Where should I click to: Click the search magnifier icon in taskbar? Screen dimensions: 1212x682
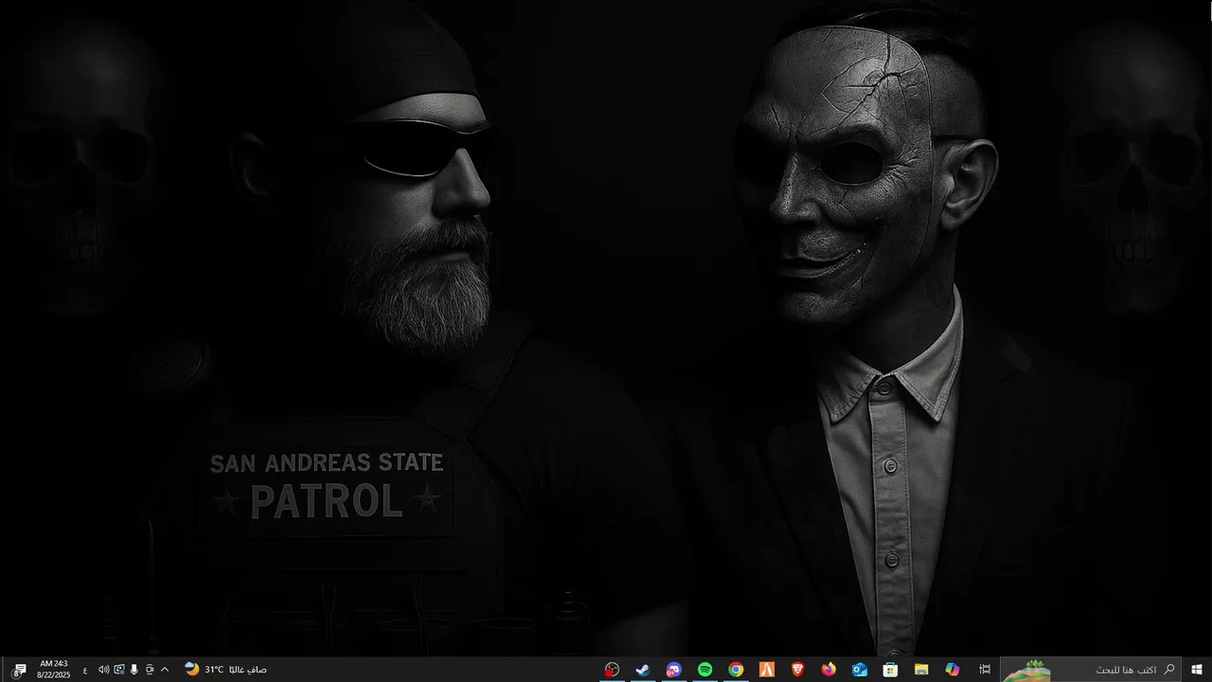click(x=1169, y=670)
